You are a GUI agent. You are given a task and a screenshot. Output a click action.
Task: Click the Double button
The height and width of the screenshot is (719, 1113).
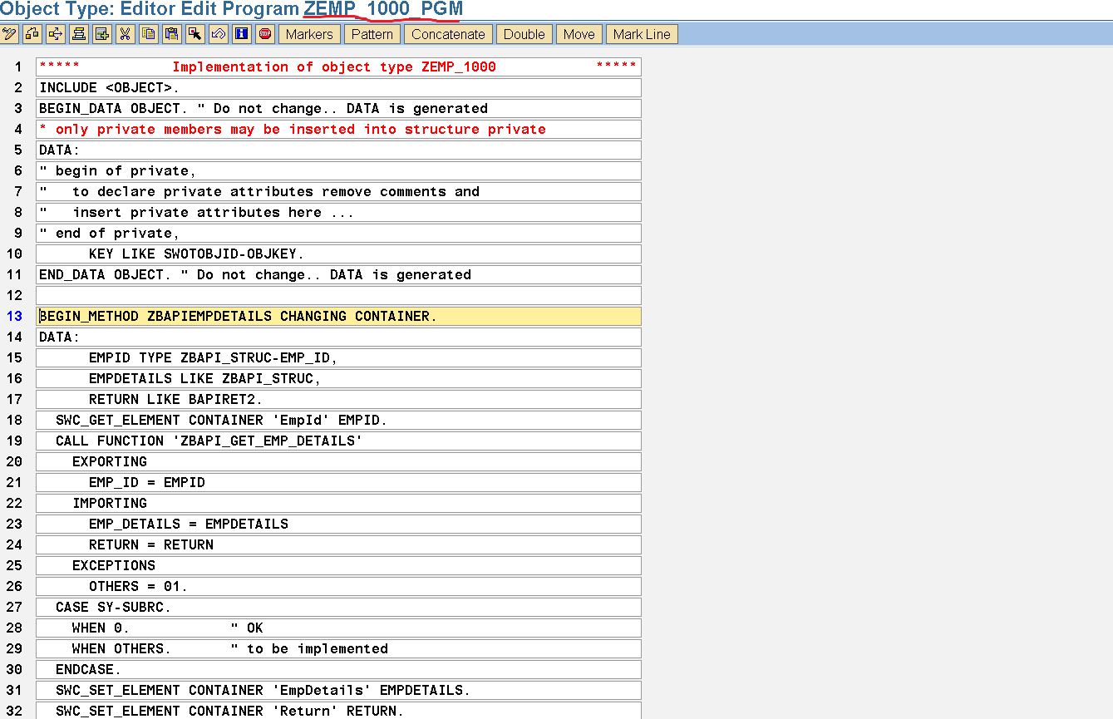click(523, 34)
